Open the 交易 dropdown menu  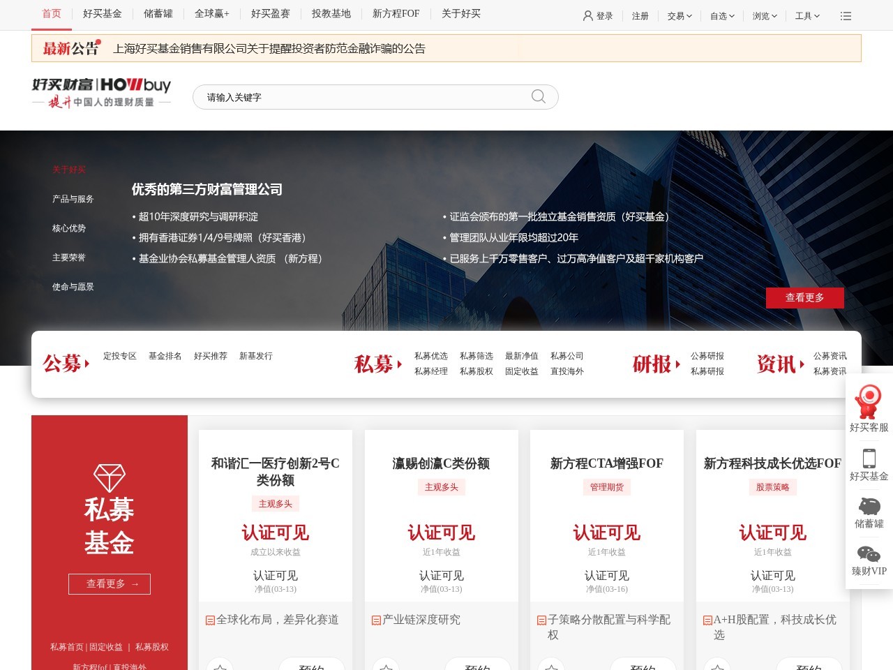pos(678,15)
